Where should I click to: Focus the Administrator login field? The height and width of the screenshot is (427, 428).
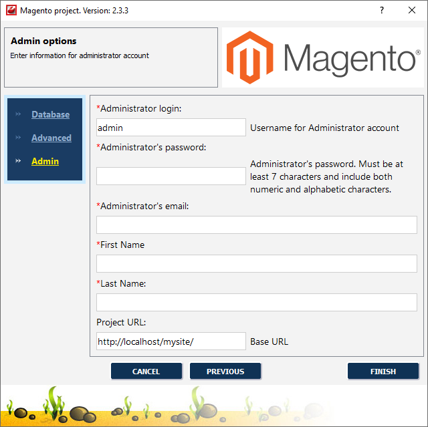click(x=171, y=128)
